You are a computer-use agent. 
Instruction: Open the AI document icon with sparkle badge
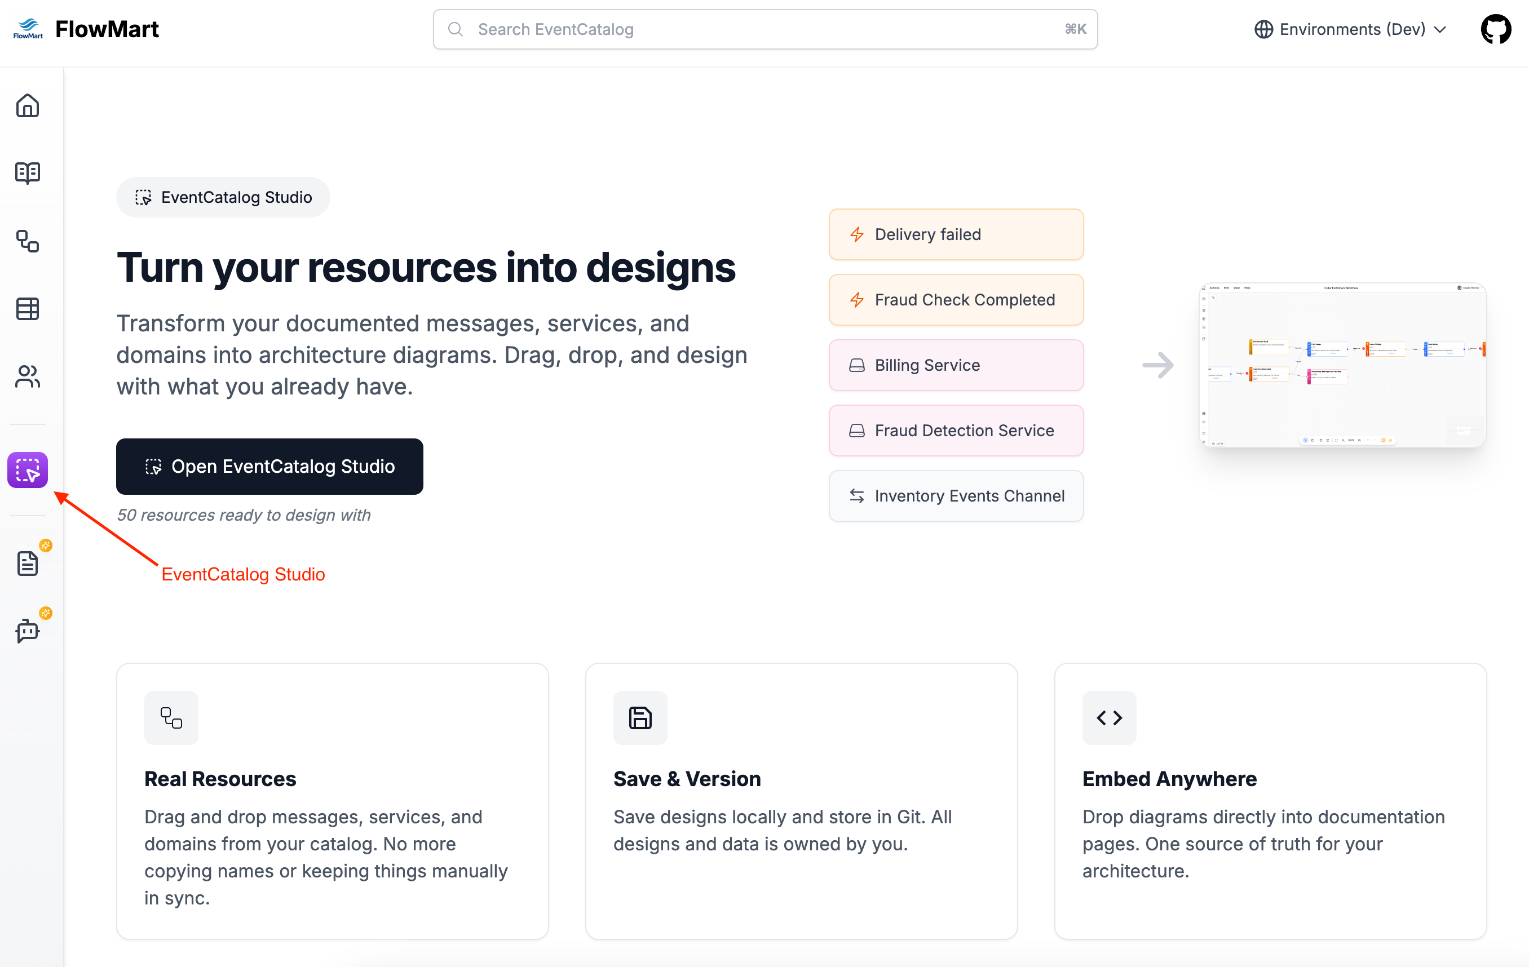[x=27, y=562]
